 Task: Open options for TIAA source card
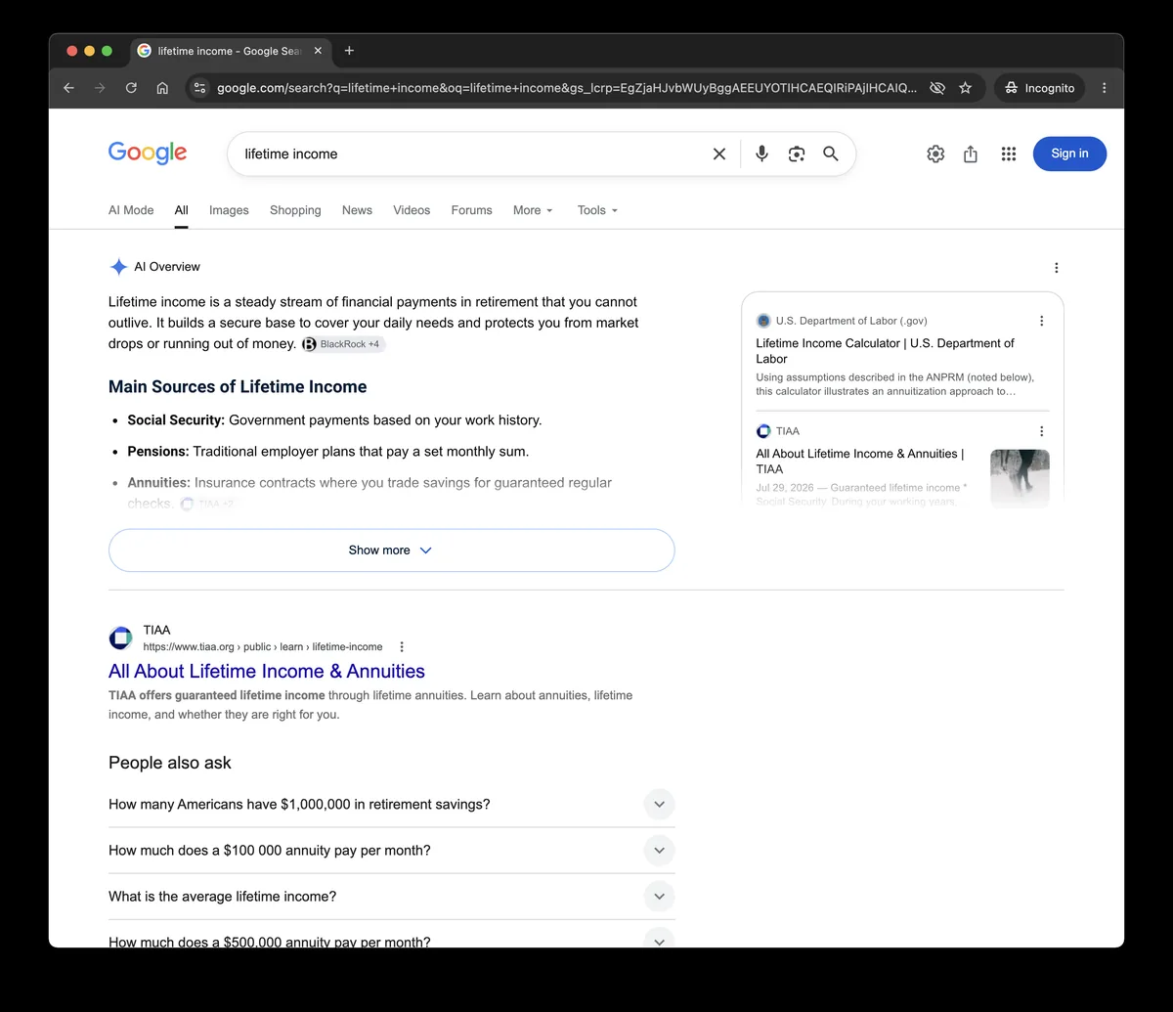pos(1041,431)
